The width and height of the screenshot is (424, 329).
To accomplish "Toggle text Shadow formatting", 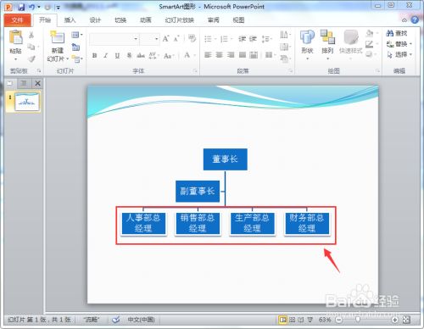I will 129,55.
